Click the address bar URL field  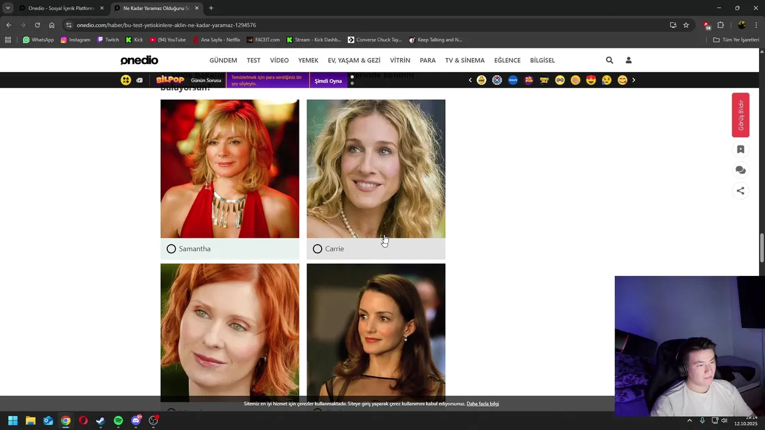365,25
